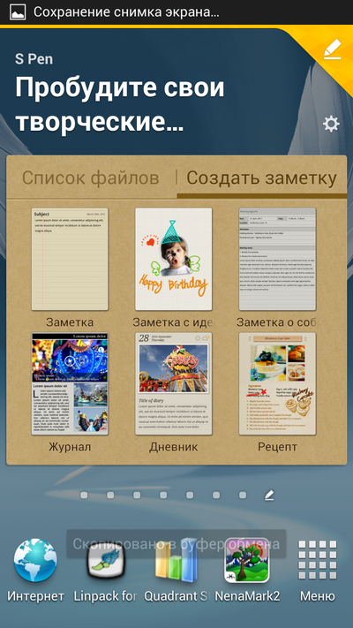
Task: Select the Создать заметку tab
Action: 262,178
